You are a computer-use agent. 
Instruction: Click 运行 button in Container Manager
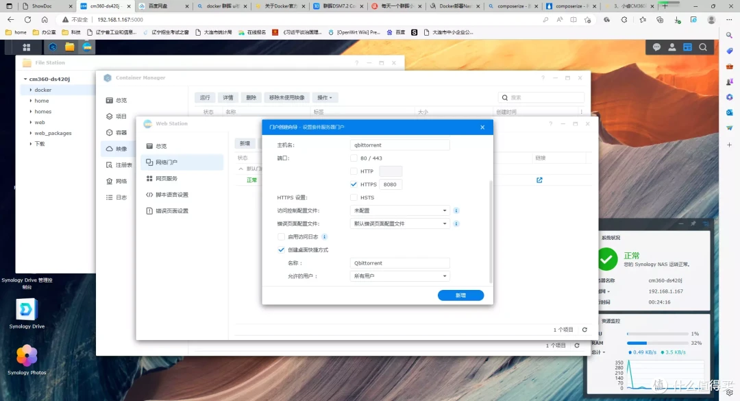point(205,98)
